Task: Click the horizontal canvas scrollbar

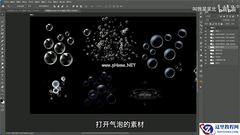Action: pyautogui.click(x=105, y=133)
